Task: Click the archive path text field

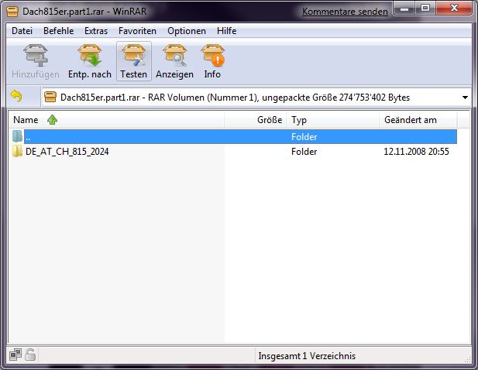Action: tap(256, 98)
